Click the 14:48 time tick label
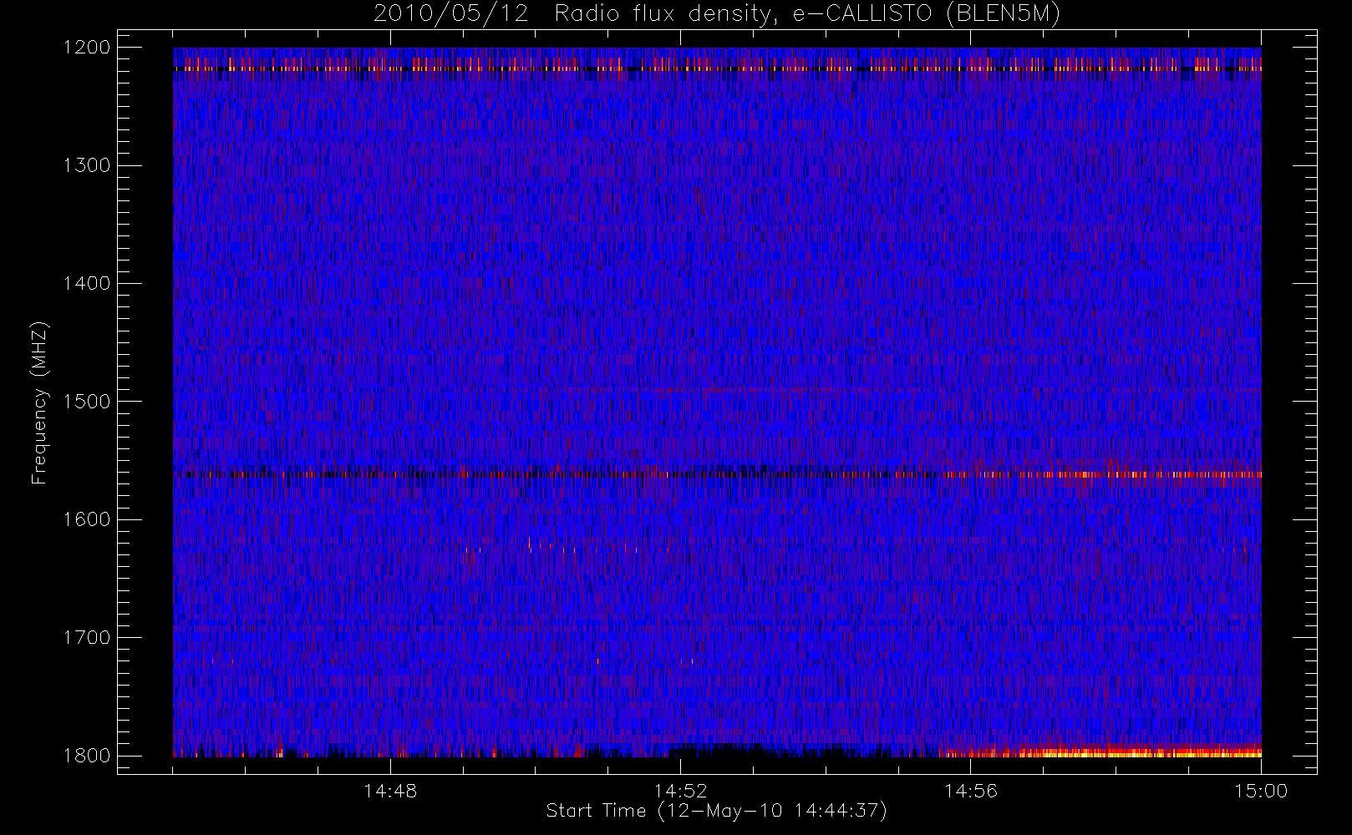Viewport: 1352px width, 835px height. (390, 791)
